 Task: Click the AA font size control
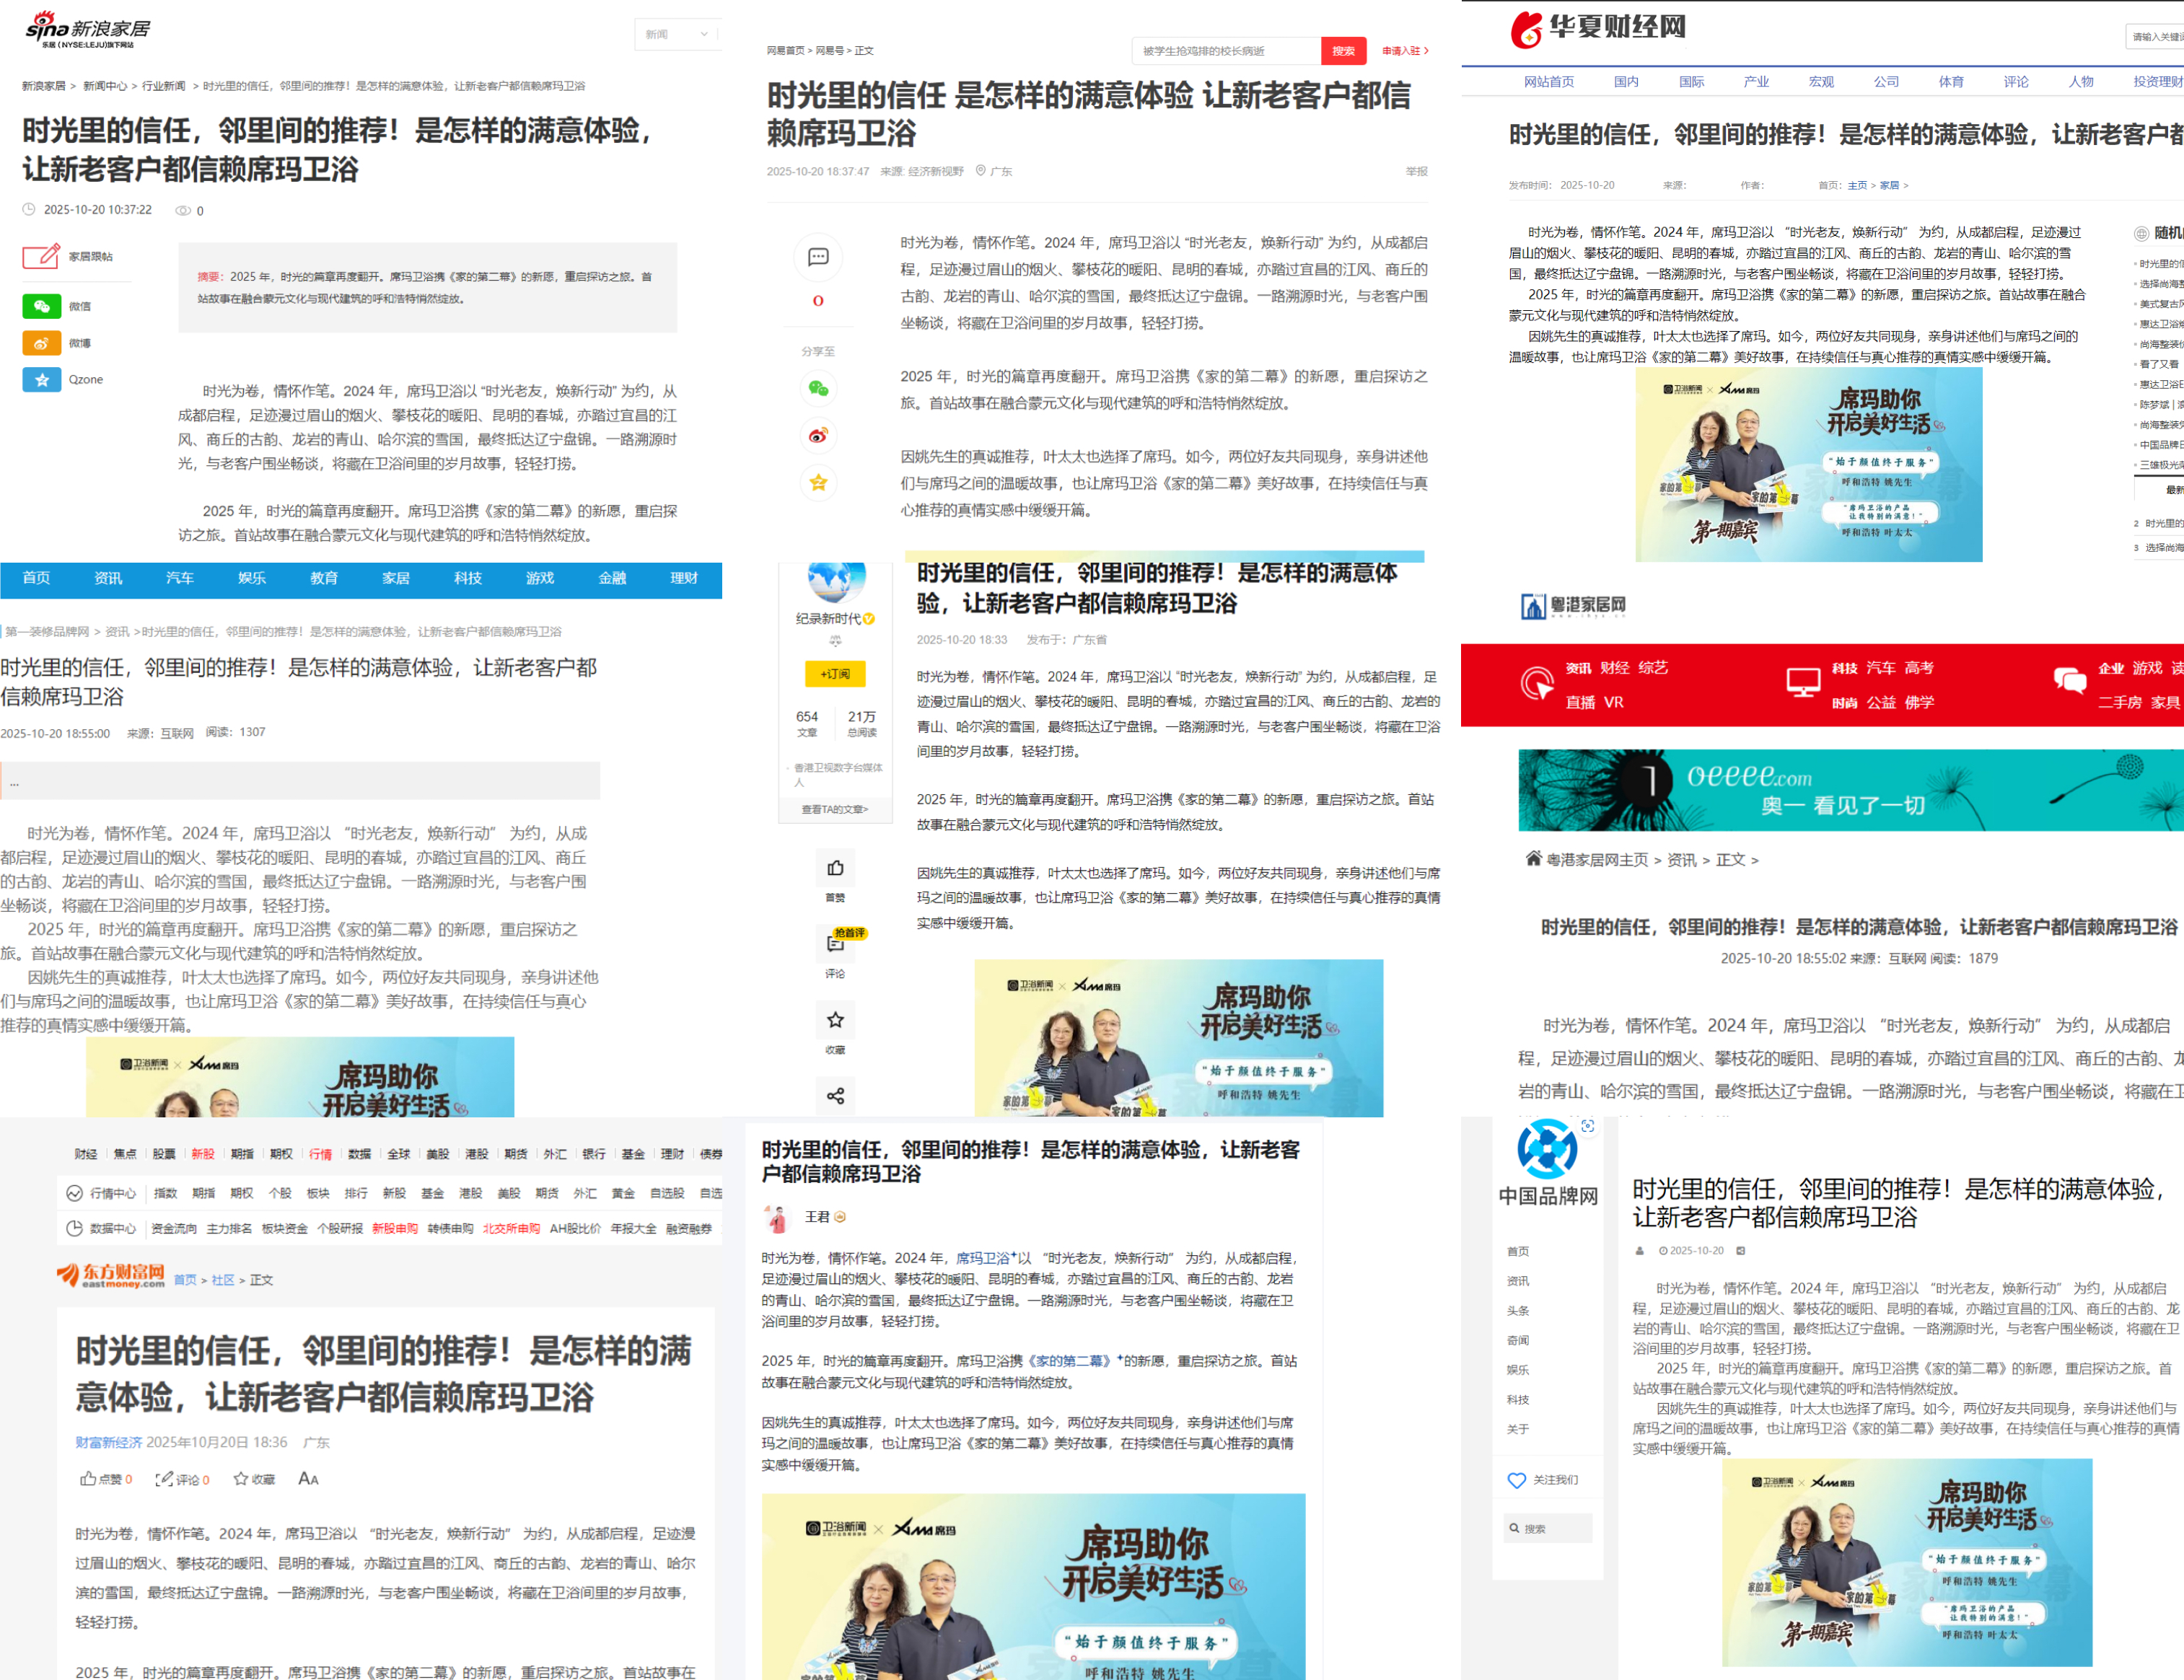point(308,1479)
